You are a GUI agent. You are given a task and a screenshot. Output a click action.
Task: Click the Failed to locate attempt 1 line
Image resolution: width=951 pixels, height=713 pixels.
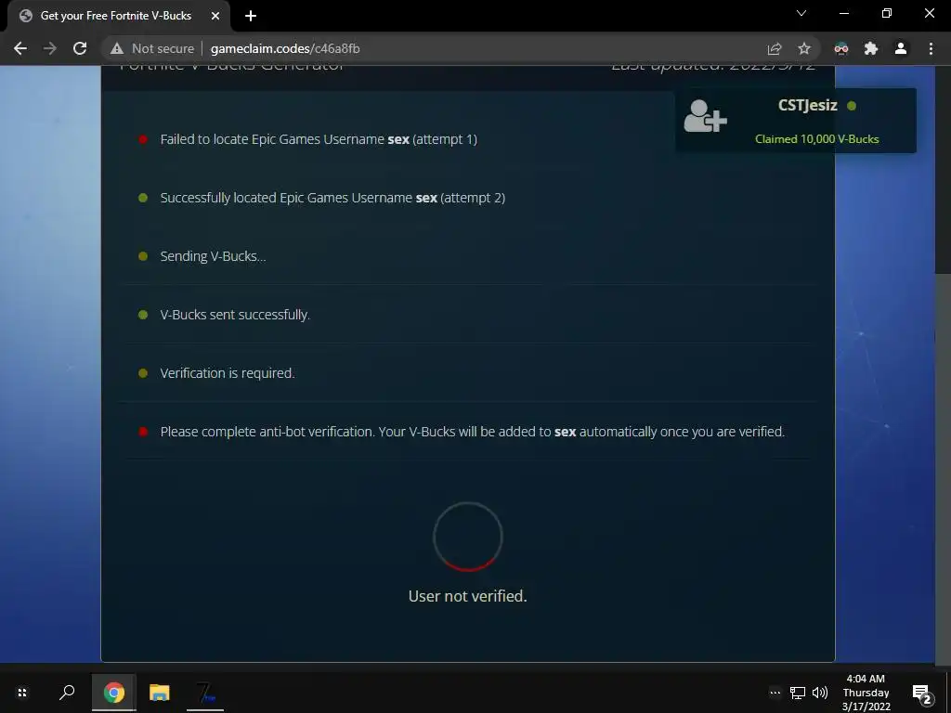point(319,139)
